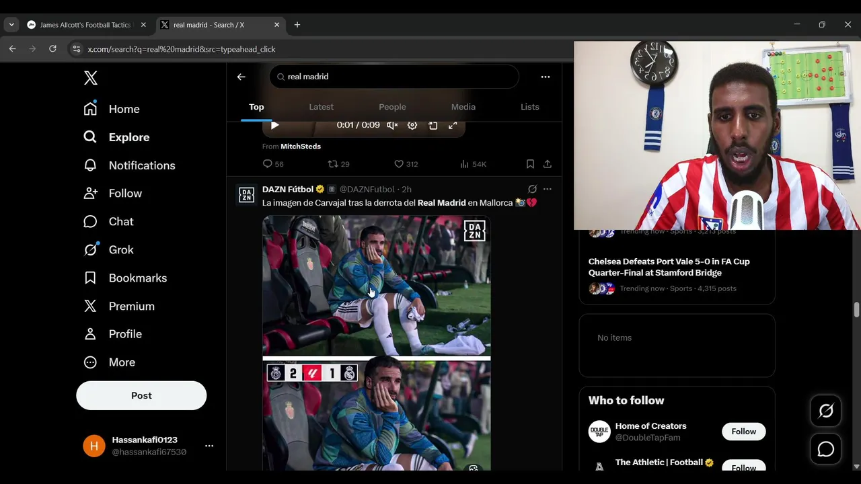This screenshot has height=484, width=861.
Task: Open MitchSteds source link
Action: click(x=301, y=146)
